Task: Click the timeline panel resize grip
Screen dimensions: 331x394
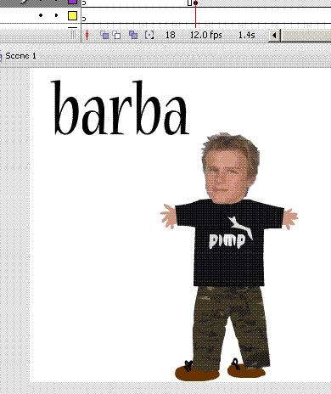Action: point(73,35)
